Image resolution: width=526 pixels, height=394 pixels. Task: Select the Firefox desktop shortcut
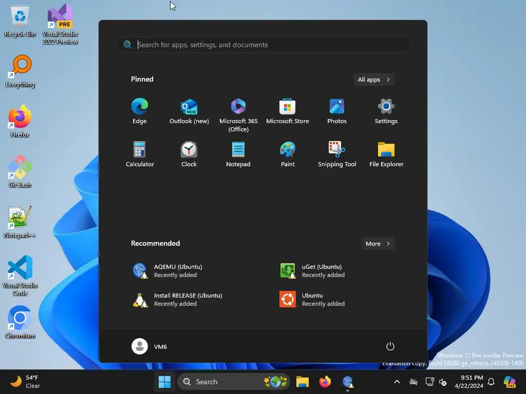pyautogui.click(x=20, y=121)
